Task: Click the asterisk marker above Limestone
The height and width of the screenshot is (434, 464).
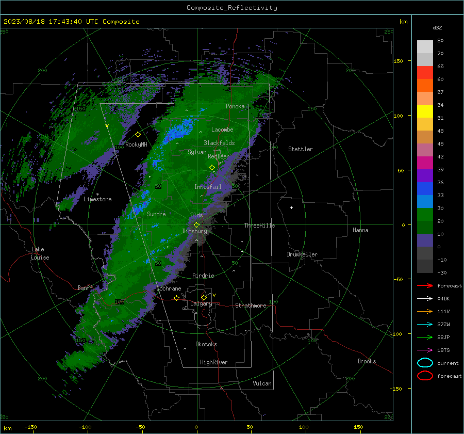Action: point(97,195)
